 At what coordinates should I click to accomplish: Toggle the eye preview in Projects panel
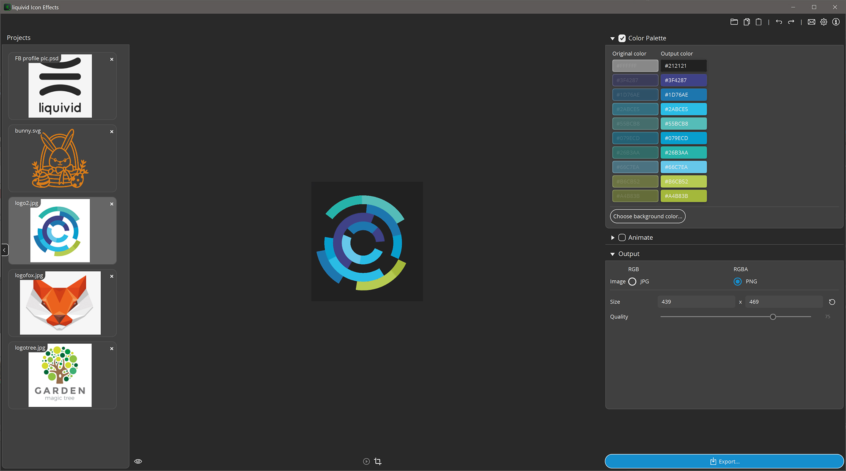click(138, 461)
